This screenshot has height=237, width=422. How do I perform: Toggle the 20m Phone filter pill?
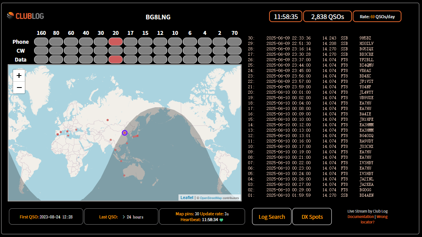point(115,42)
